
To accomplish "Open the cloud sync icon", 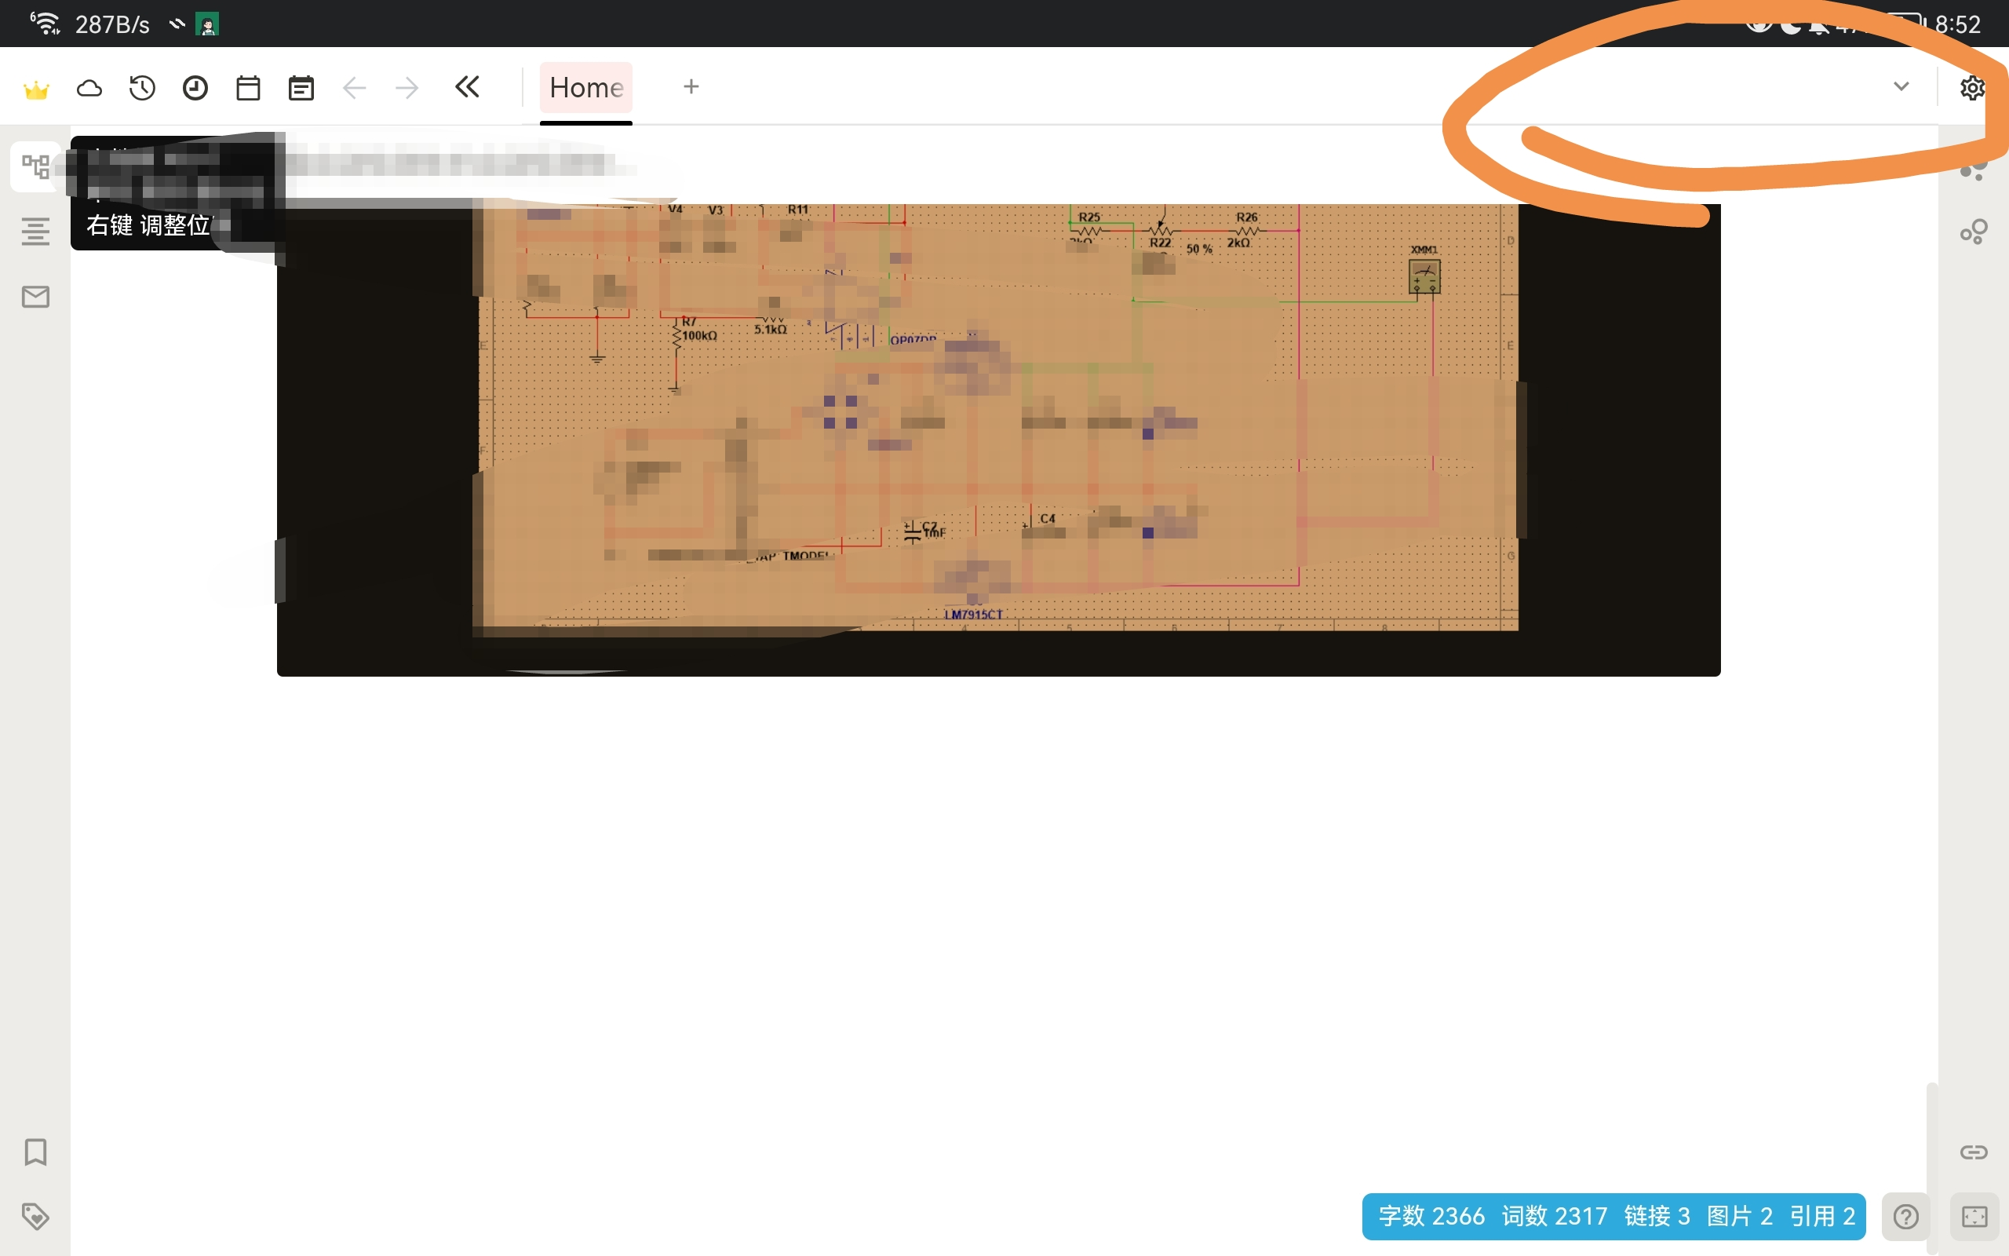I will (x=89, y=88).
